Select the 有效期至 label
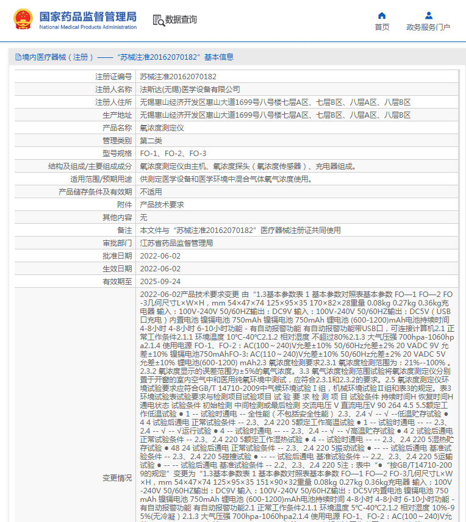The width and height of the screenshot is (466, 522). 117,282
